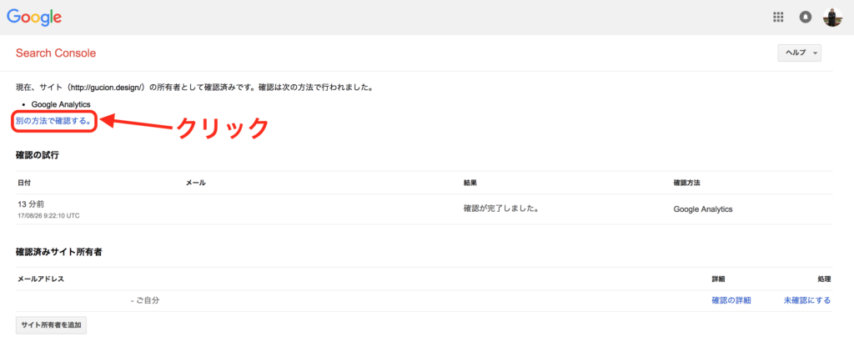Open the notifications bell icon

click(x=805, y=17)
